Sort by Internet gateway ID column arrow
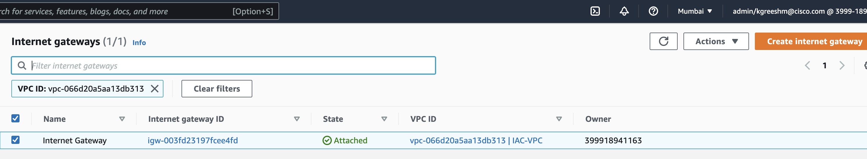Image resolution: width=867 pixels, height=159 pixels. (297, 119)
